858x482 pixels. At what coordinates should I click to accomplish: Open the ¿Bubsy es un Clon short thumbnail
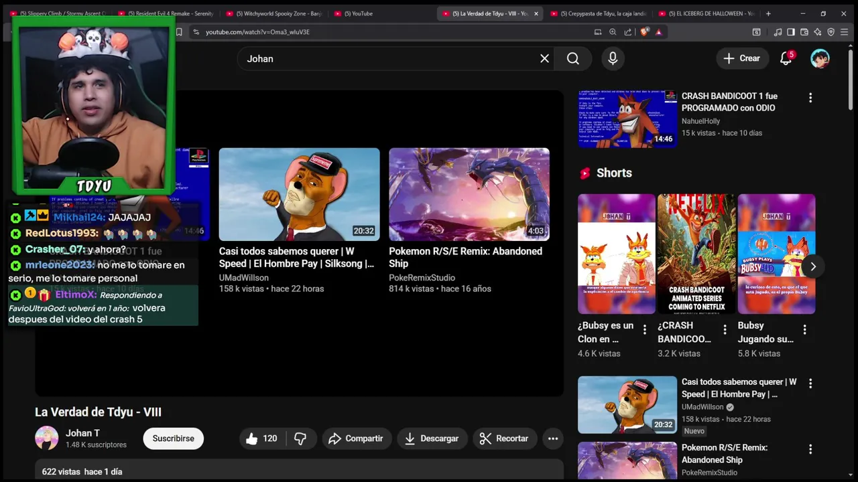pyautogui.click(x=617, y=254)
